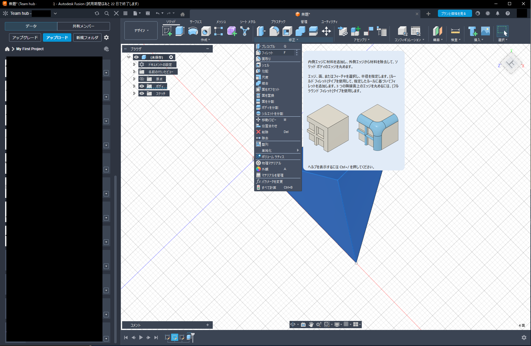This screenshot has width=531, height=346.
Task: Toggle visibility of ボディ folder
Action: coord(142,86)
